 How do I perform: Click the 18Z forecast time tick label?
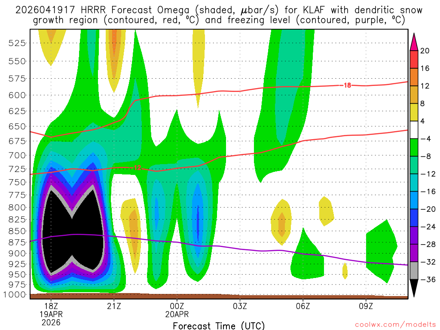click(51, 306)
